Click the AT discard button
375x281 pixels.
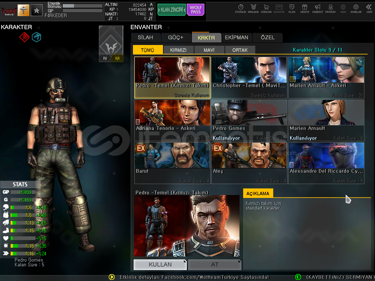tap(215, 265)
